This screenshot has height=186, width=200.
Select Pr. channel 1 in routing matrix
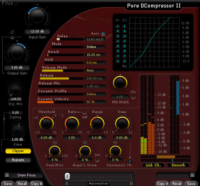click(x=117, y=26)
